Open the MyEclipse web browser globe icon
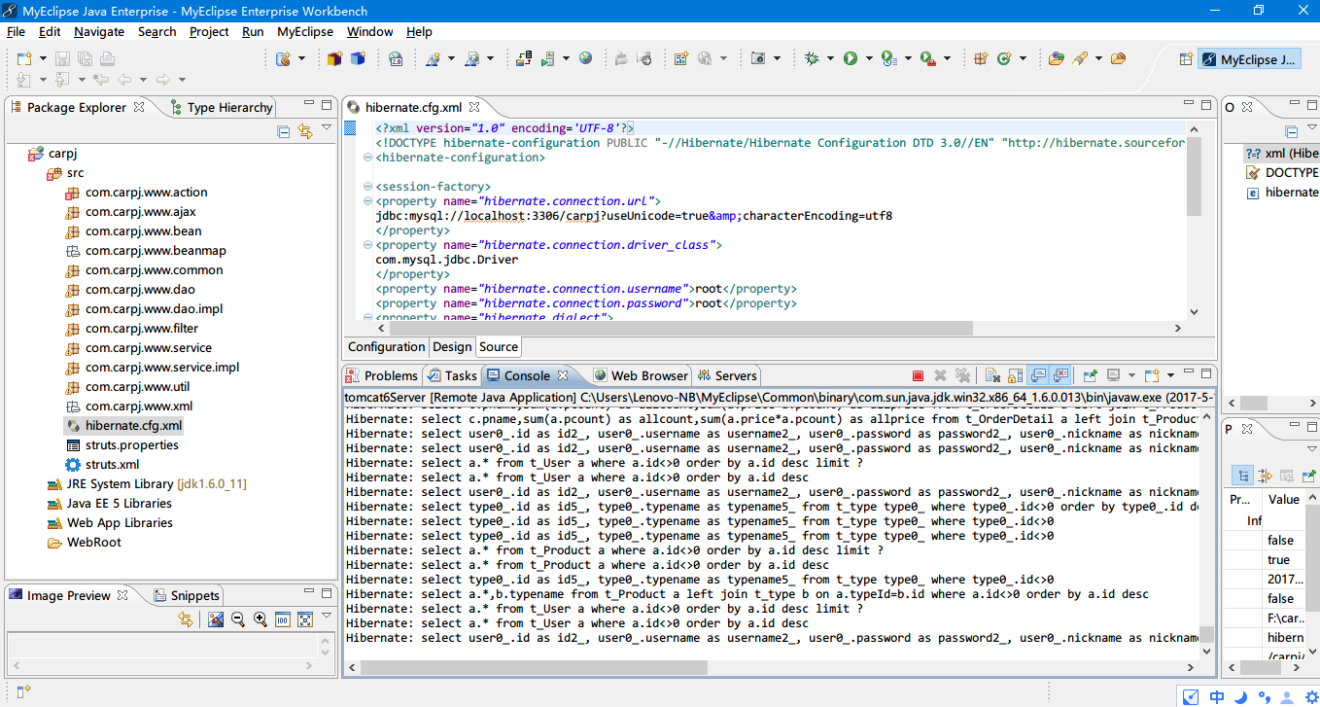Viewport: 1320px width, 707px height. click(585, 58)
